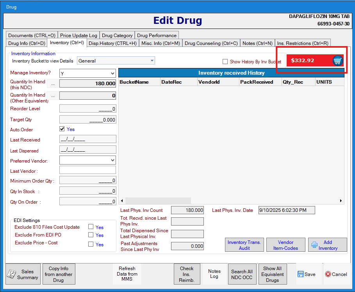Tick the Exclude From EDI PO checkbox
The height and width of the screenshot is (292, 355).
point(91,235)
